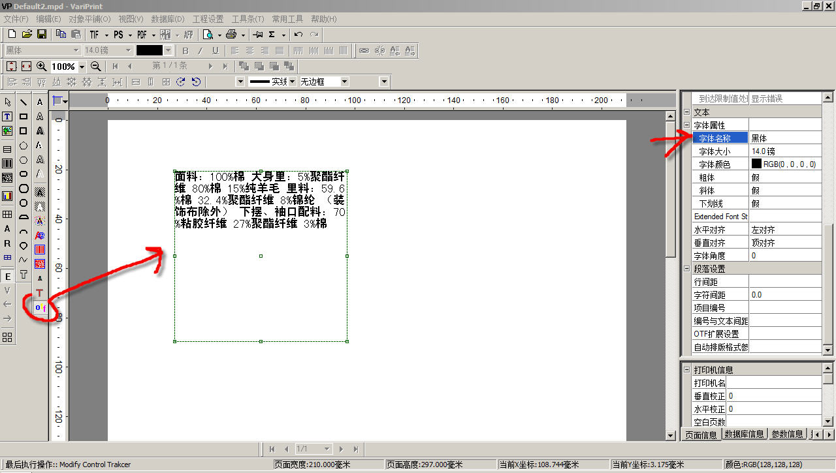Click the 字体角度 value field
The height and width of the screenshot is (473, 836).
(785, 256)
